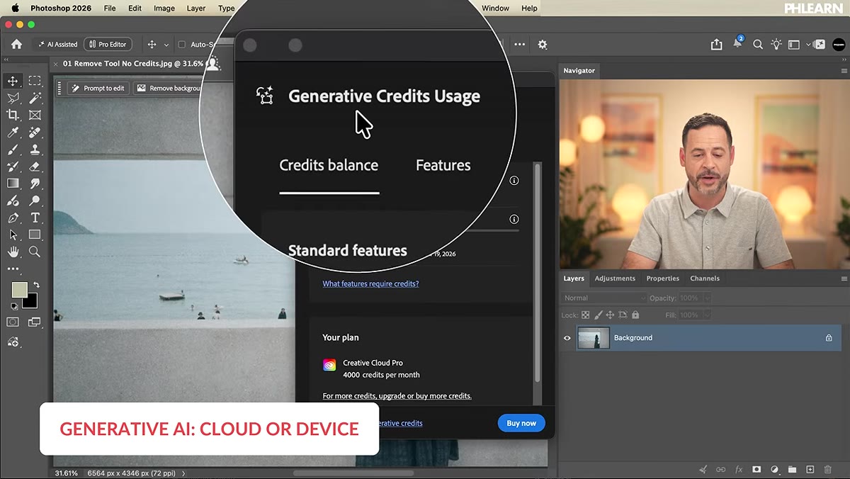
Task: Select the Brush tool
Action: pos(13,150)
